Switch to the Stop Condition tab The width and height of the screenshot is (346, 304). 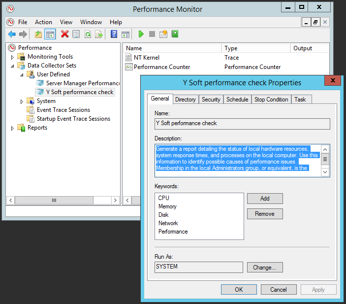[x=271, y=100]
